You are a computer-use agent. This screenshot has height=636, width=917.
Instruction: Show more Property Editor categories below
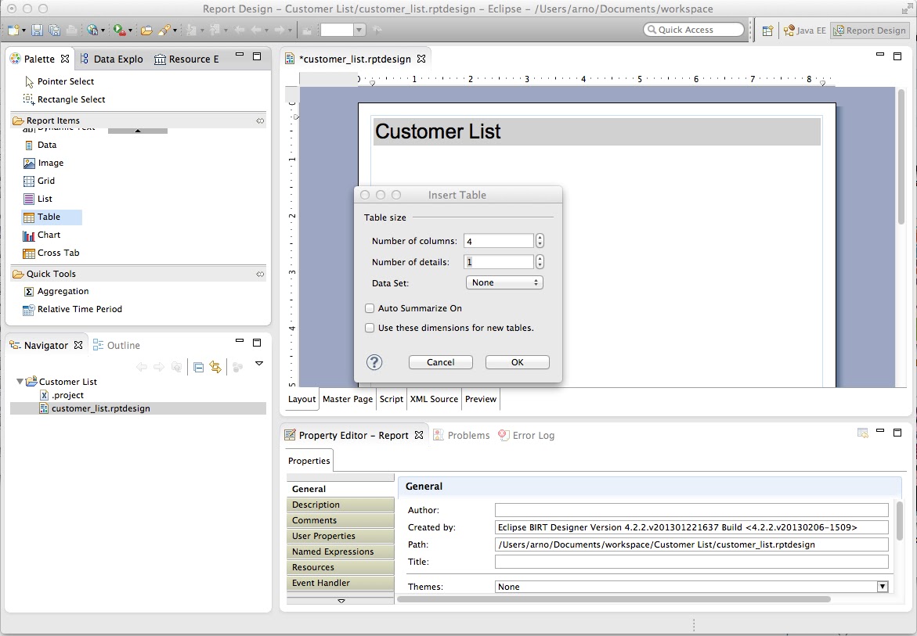point(341,600)
